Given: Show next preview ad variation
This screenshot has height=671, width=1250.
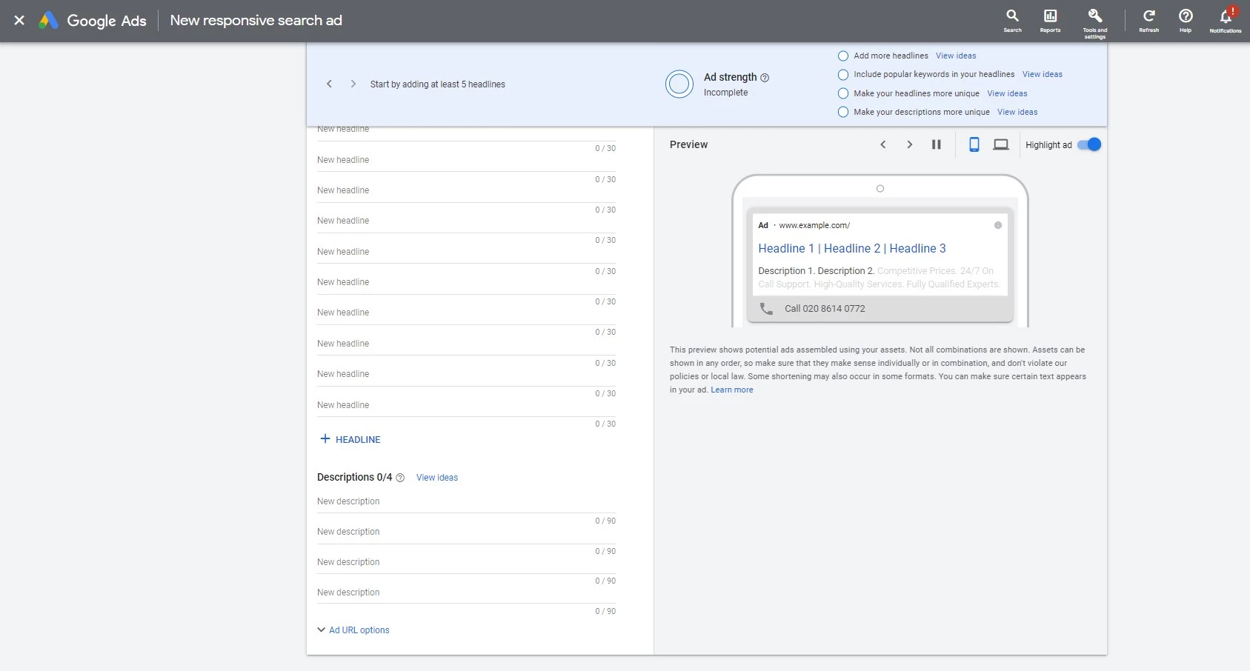Looking at the screenshot, I should (x=909, y=144).
